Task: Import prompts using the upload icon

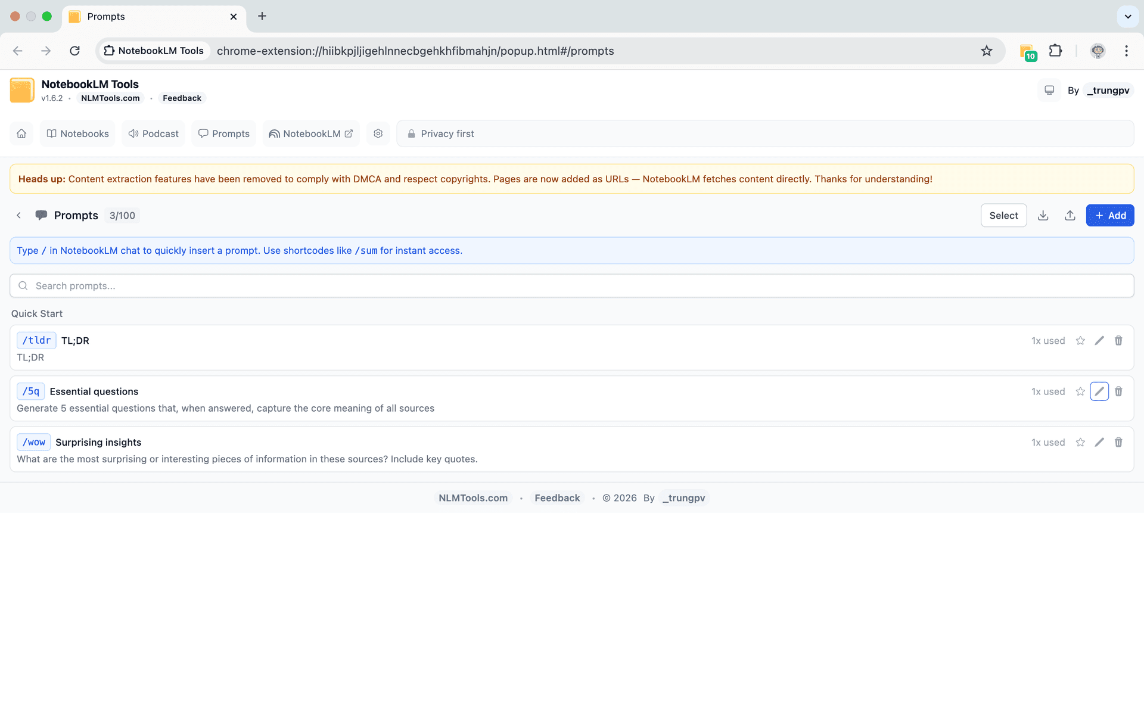Action: point(1070,215)
